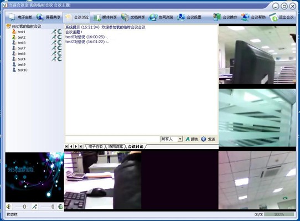Image resolution: width=300 pixels, height=221 pixels.
Task: Launch 协同浏览 co-browsing from toolbar
Action: (x=161, y=17)
